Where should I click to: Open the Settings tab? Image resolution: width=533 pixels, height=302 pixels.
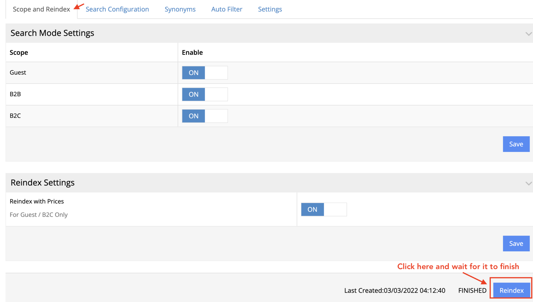tap(270, 9)
